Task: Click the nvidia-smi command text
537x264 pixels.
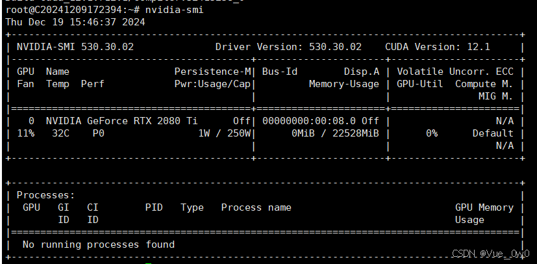Action: [174, 10]
